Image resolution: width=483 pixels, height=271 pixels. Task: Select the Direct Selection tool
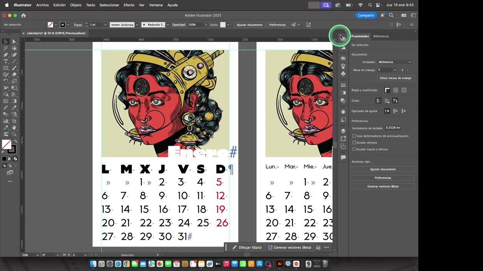[14, 41]
